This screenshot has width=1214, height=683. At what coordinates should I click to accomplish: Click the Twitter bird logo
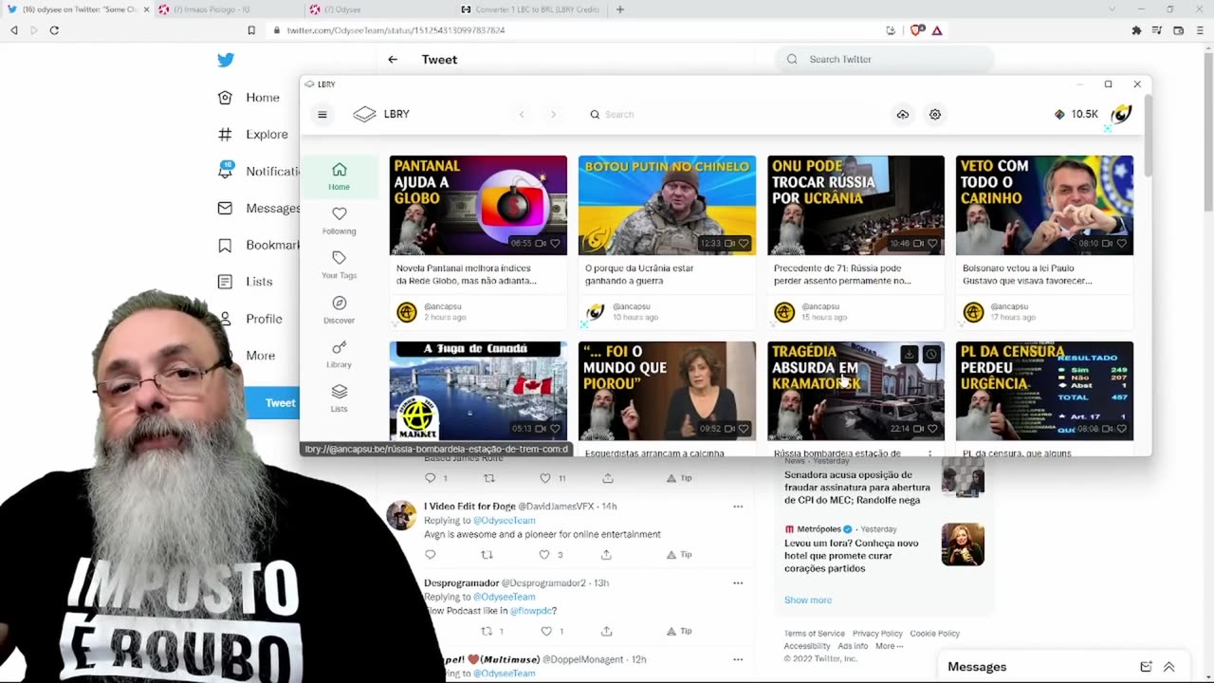click(x=226, y=60)
